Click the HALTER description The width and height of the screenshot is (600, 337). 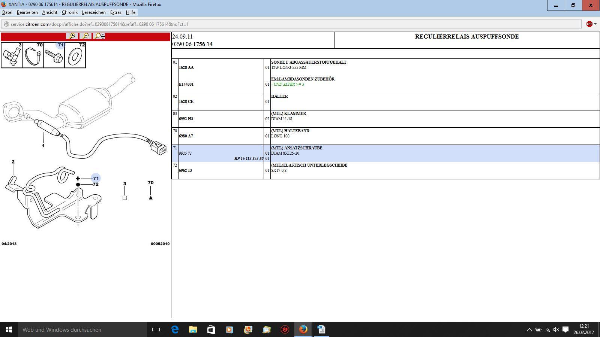point(279,96)
